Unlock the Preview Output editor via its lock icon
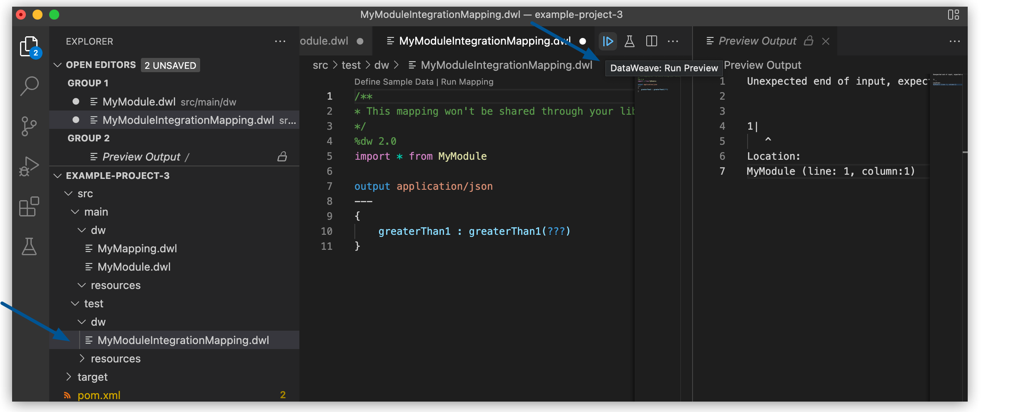 point(809,40)
